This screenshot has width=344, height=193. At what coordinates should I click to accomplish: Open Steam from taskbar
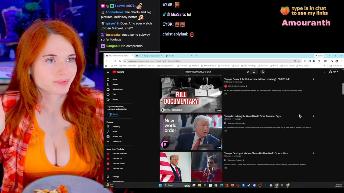click(249, 185)
